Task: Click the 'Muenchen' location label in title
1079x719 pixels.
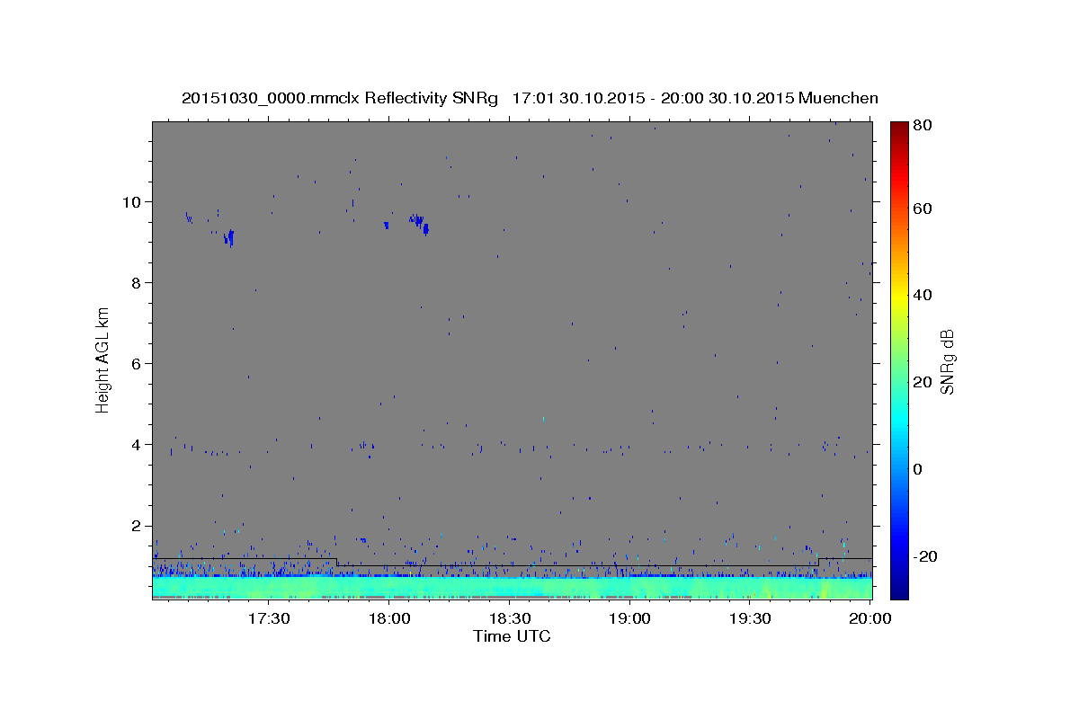Action: point(838,98)
